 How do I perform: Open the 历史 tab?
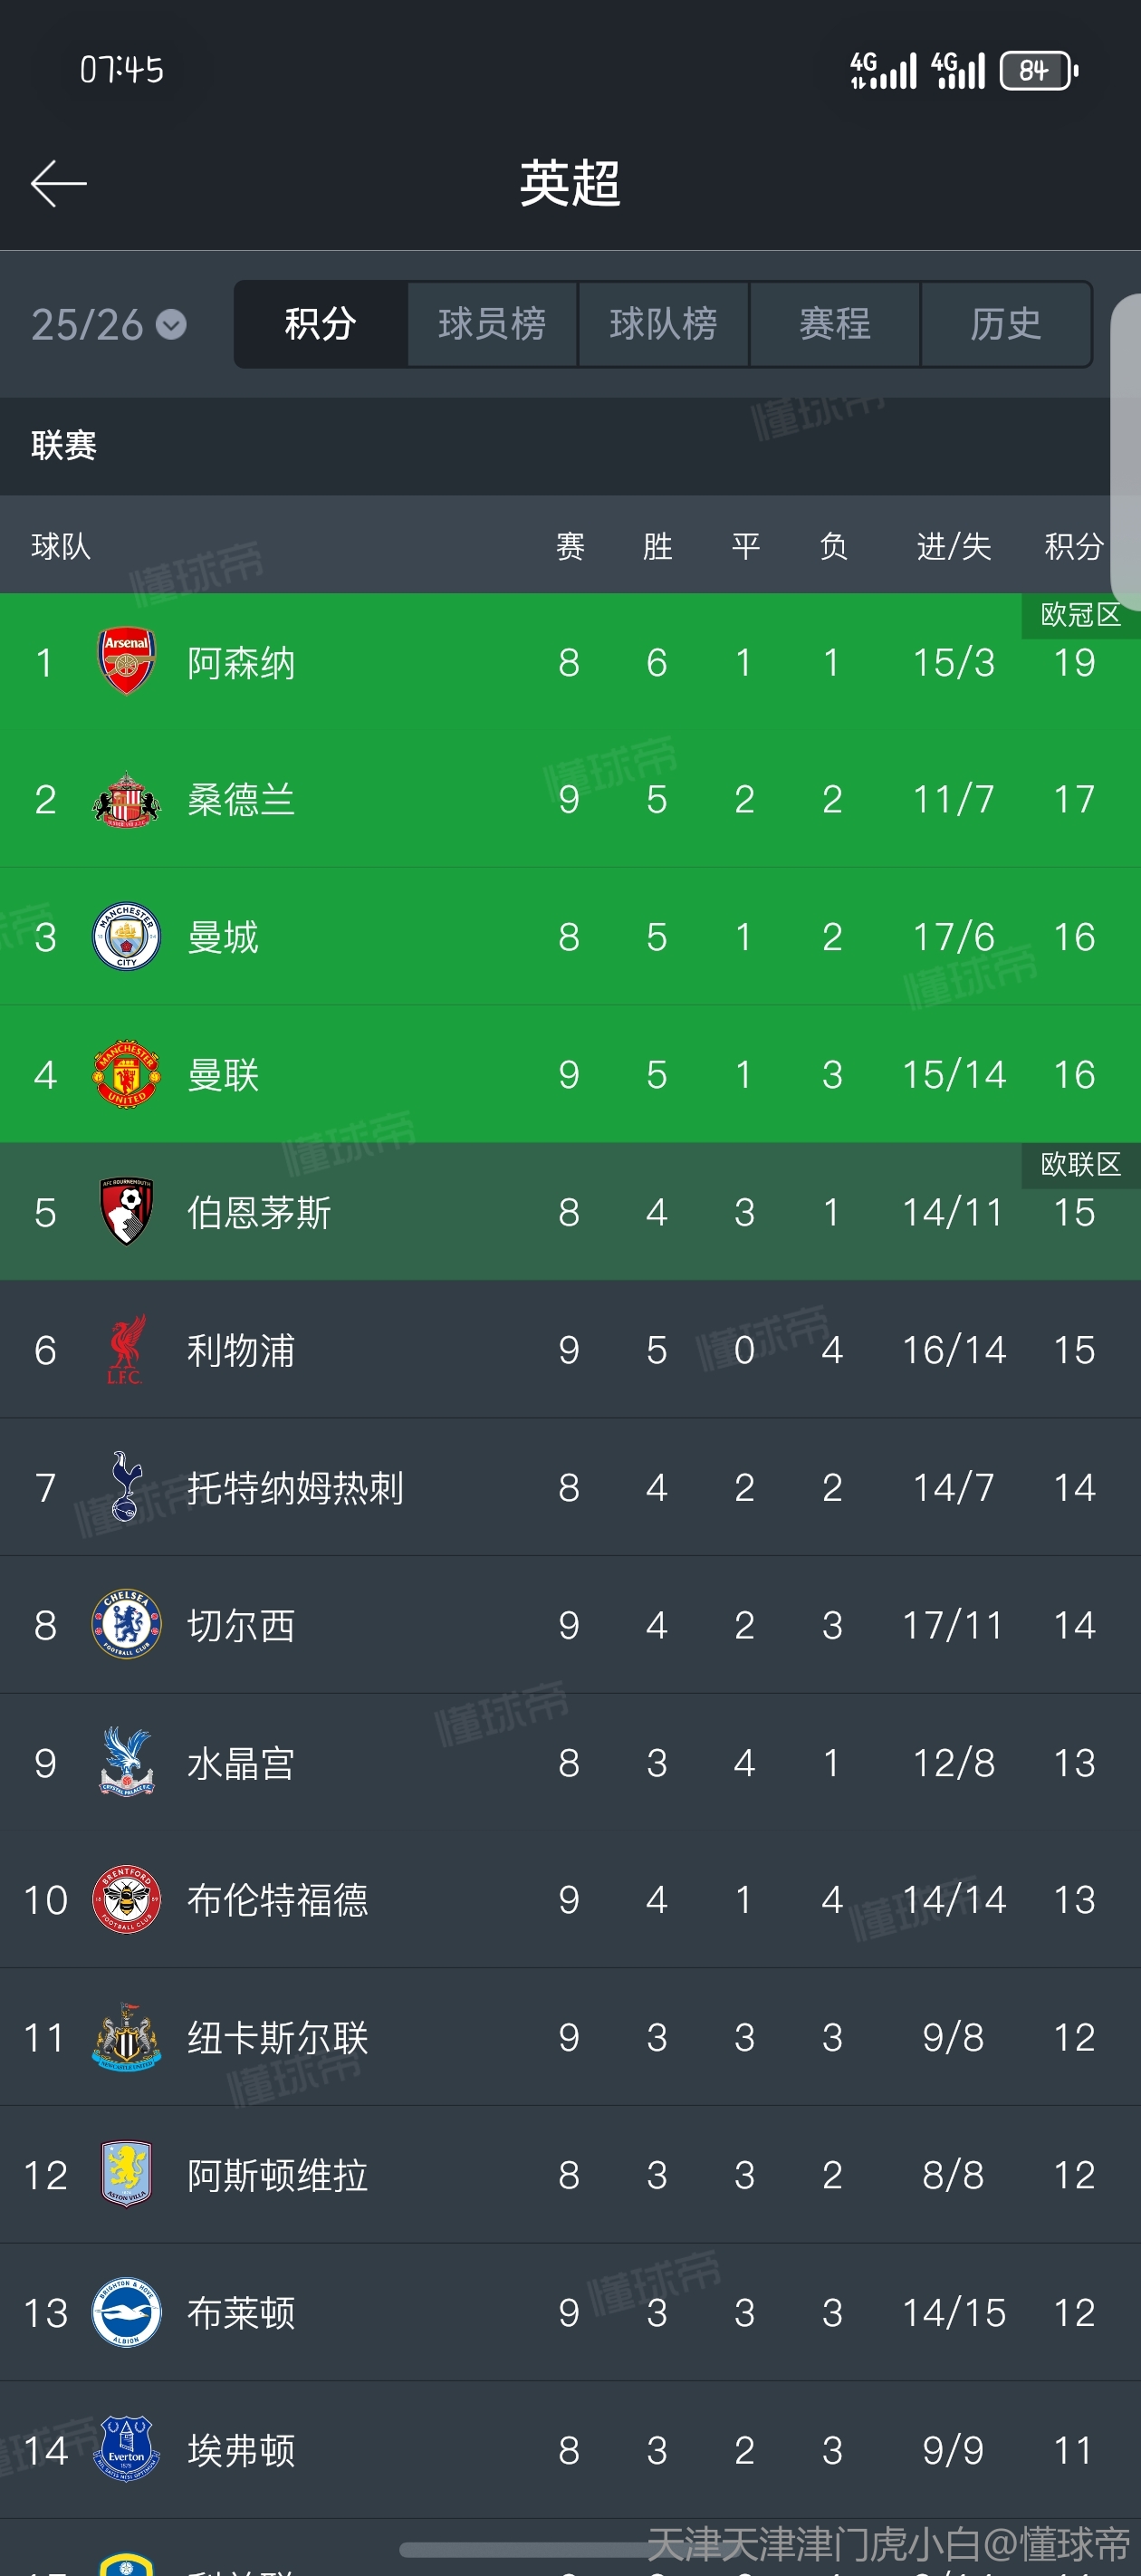(x=1006, y=324)
